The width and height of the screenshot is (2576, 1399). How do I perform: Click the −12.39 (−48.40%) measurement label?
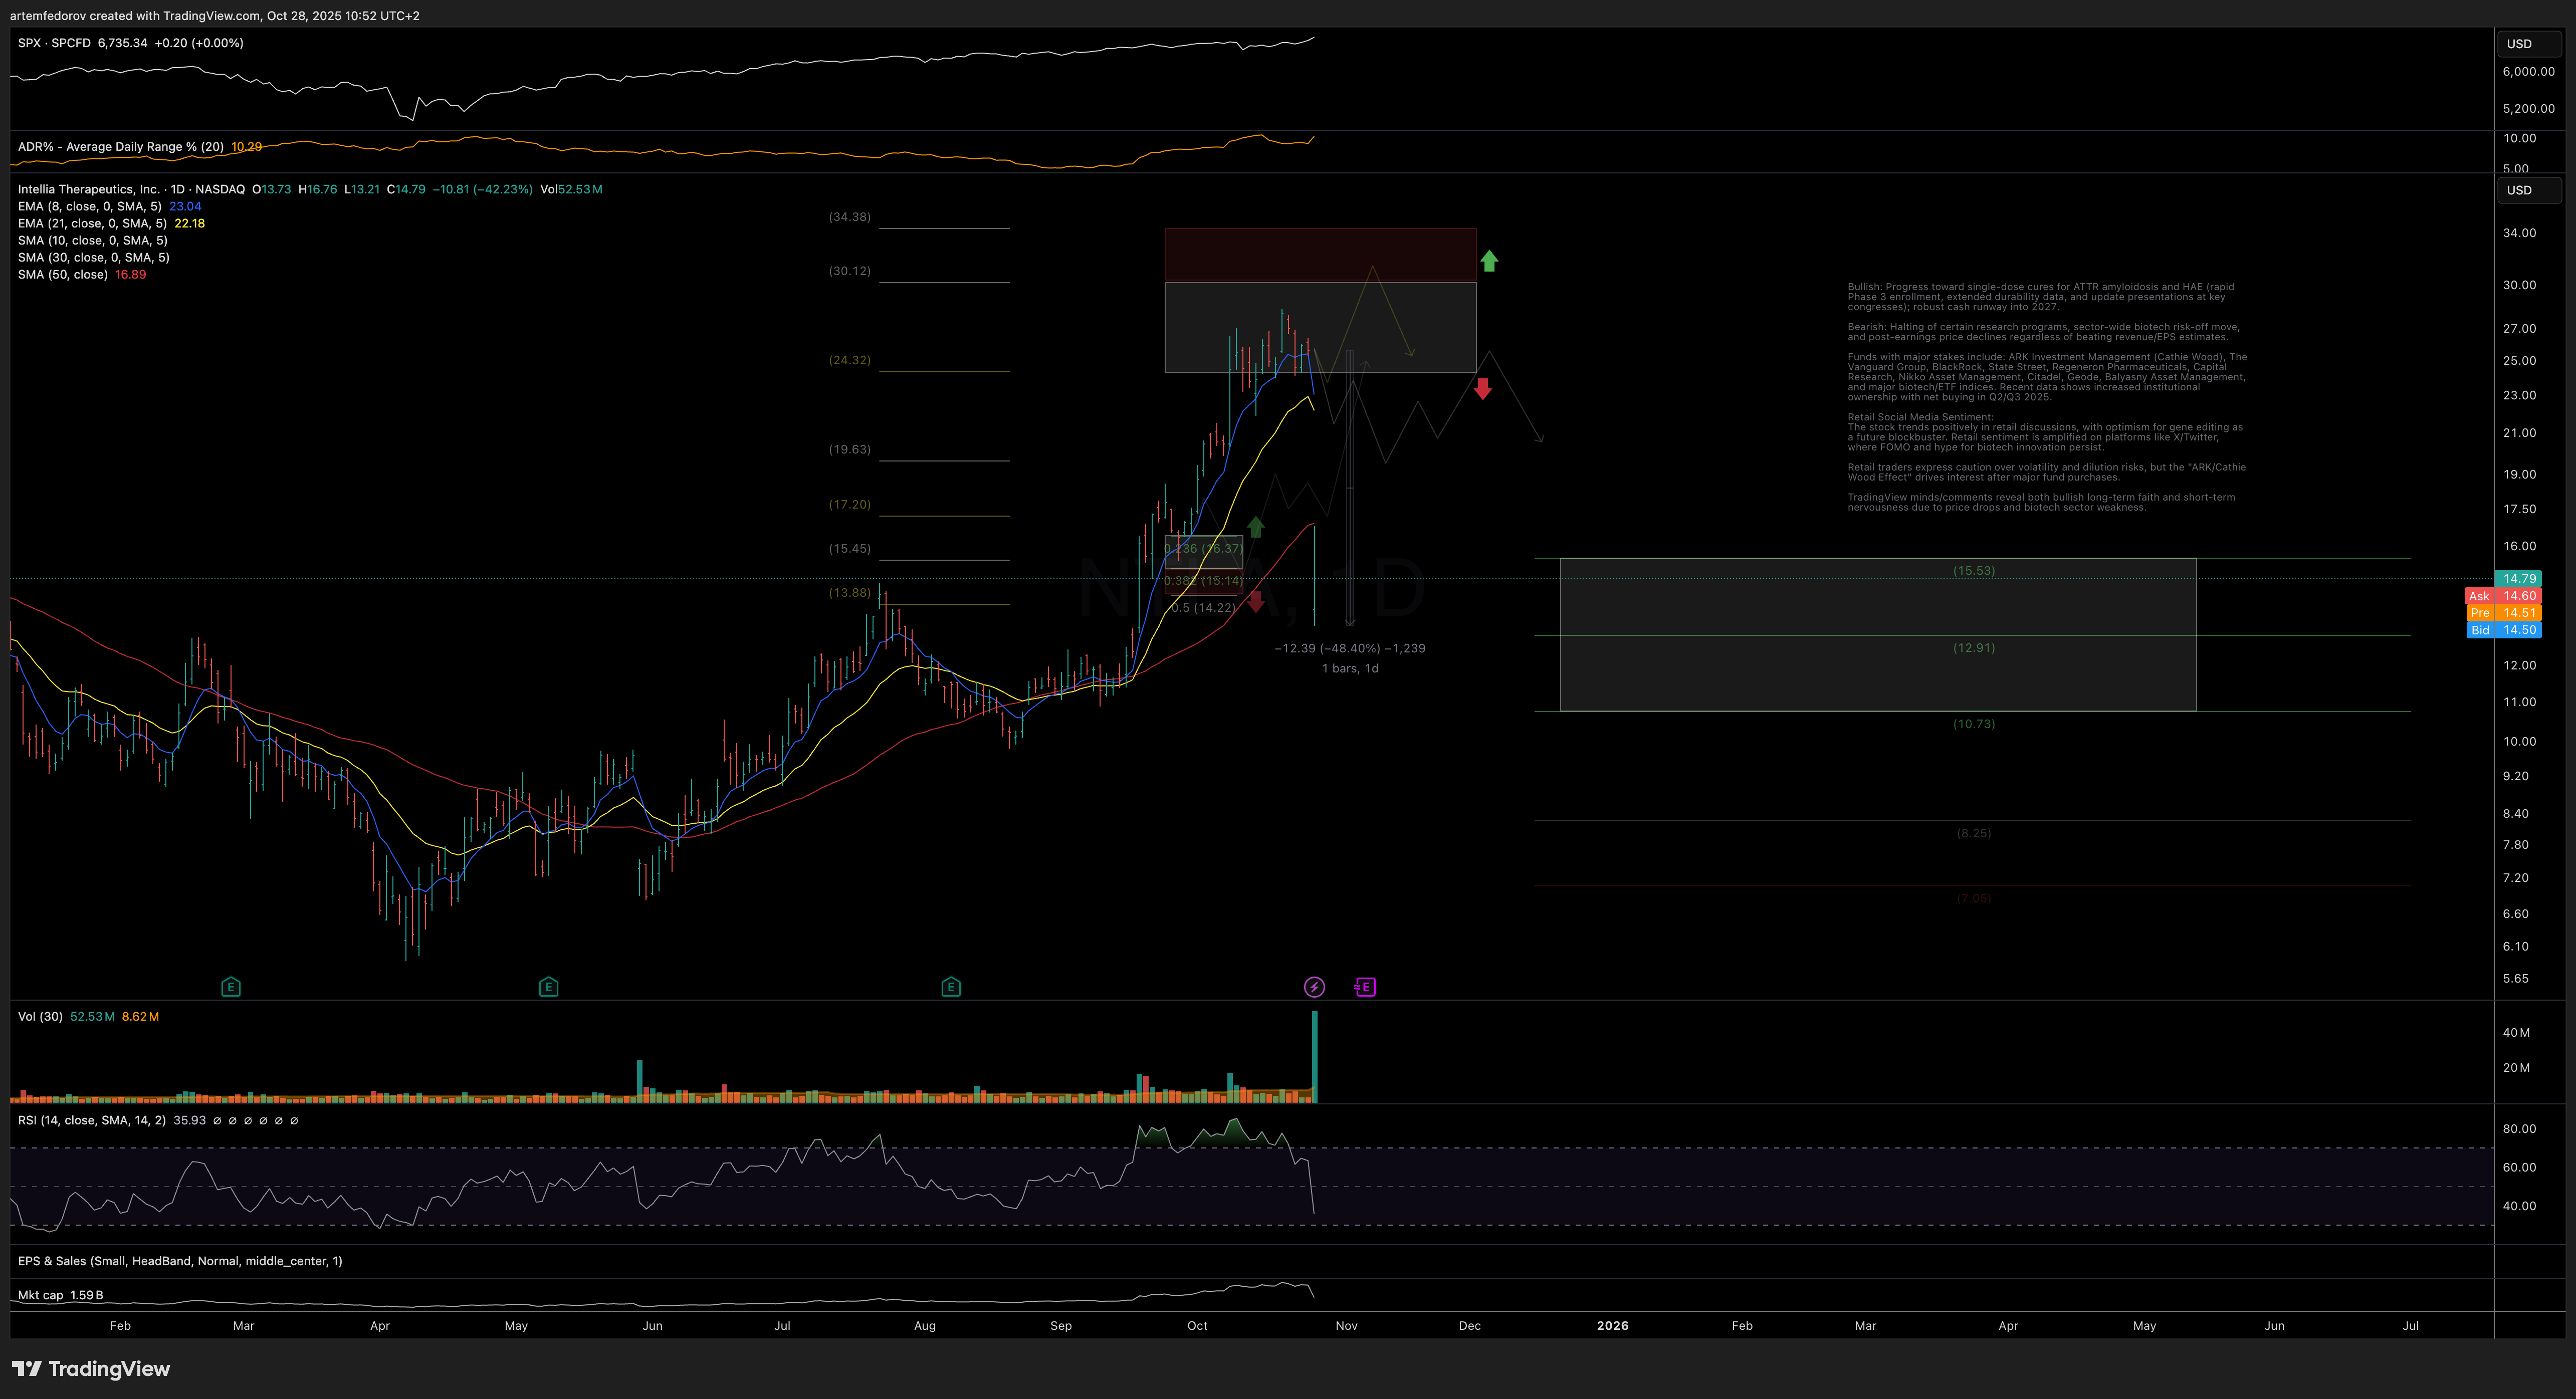(1350, 648)
